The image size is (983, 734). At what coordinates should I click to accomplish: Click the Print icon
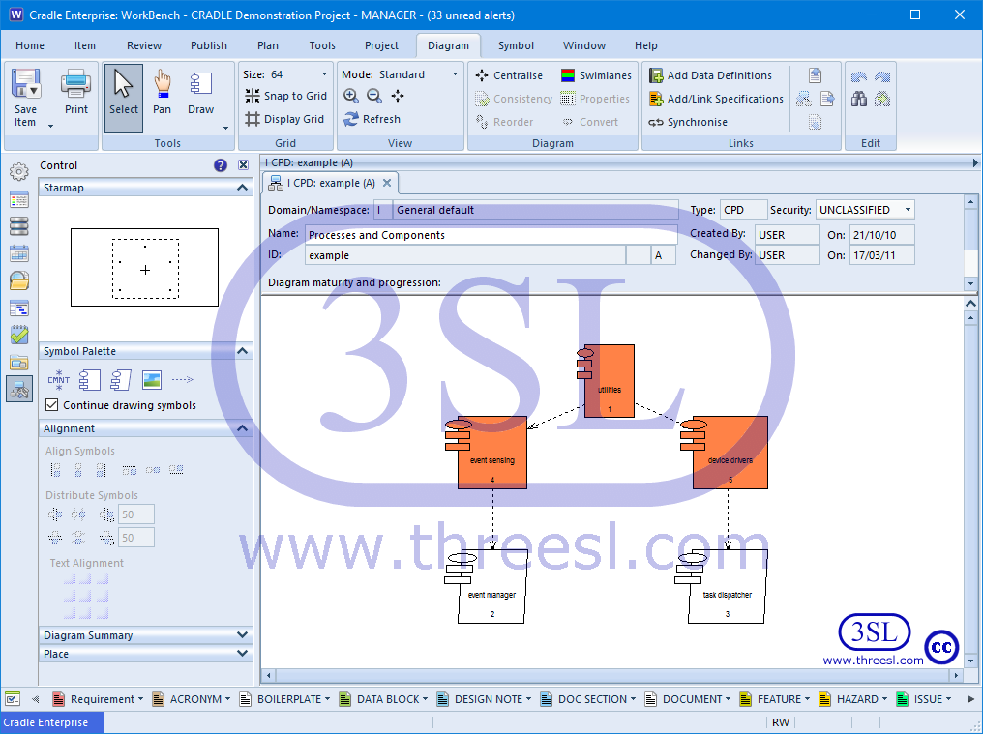point(75,83)
